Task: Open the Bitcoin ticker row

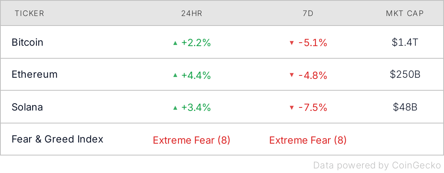Action: 28,42
